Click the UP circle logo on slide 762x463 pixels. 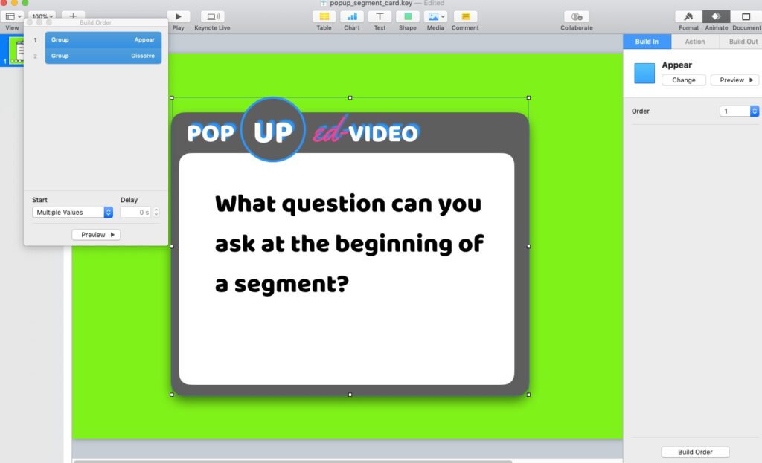pyautogui.click(x=273, y=129)
